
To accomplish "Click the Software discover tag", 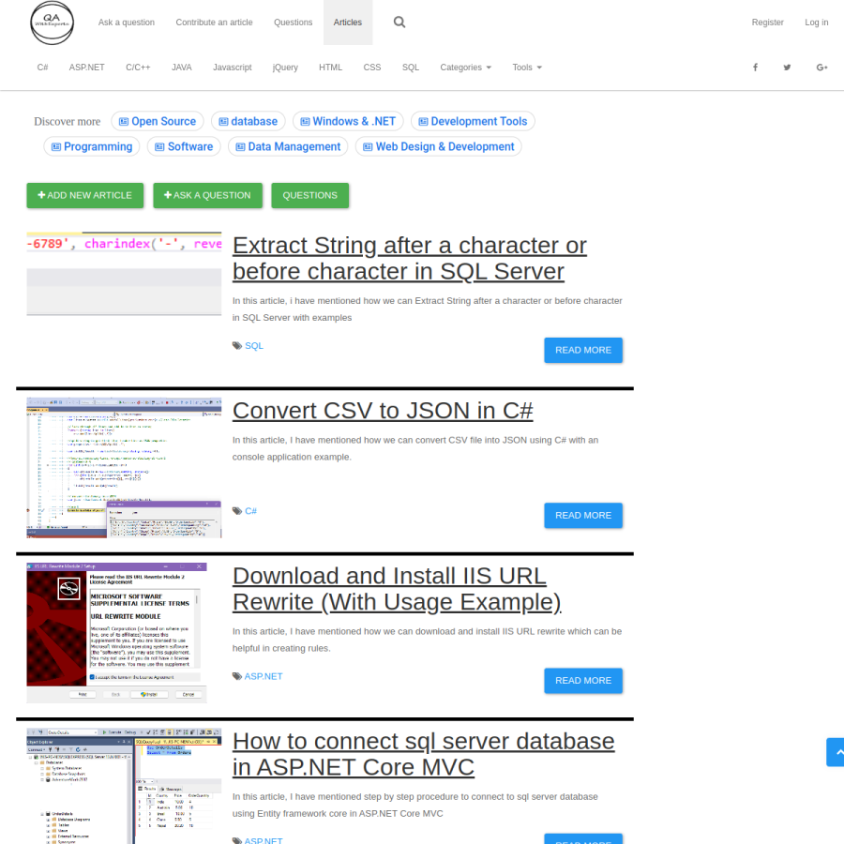I will point(184,146).
